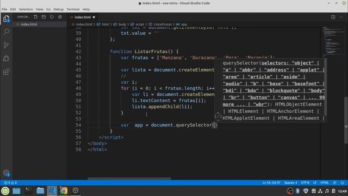The width and height of the screenshot is (348, 196).
Task: Click html breadcrumb segment
Action: tap(105, 24)
